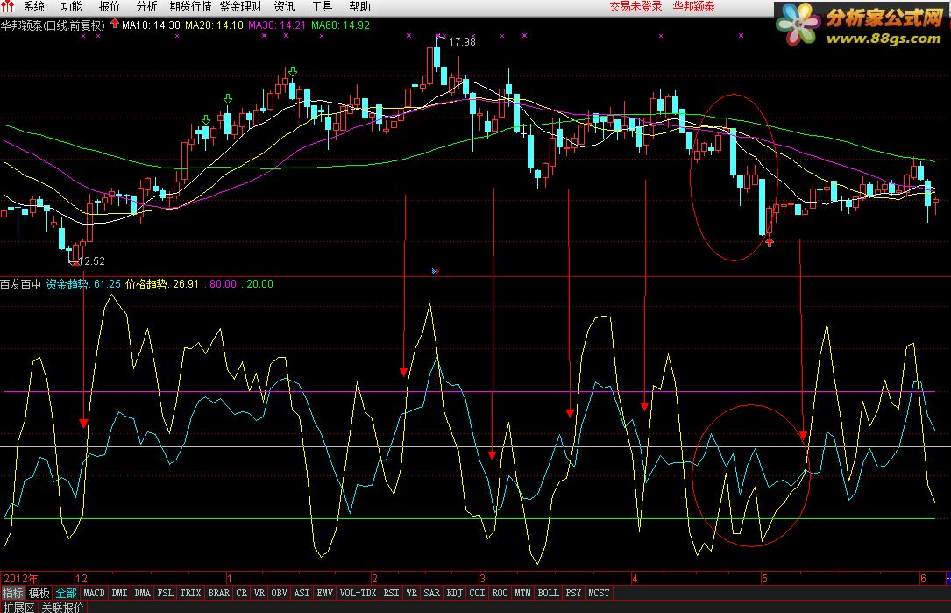Click the MA30: 14.21 label

click(277, 25)
